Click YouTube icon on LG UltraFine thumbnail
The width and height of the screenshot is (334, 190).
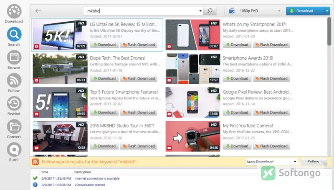point(36,46)
